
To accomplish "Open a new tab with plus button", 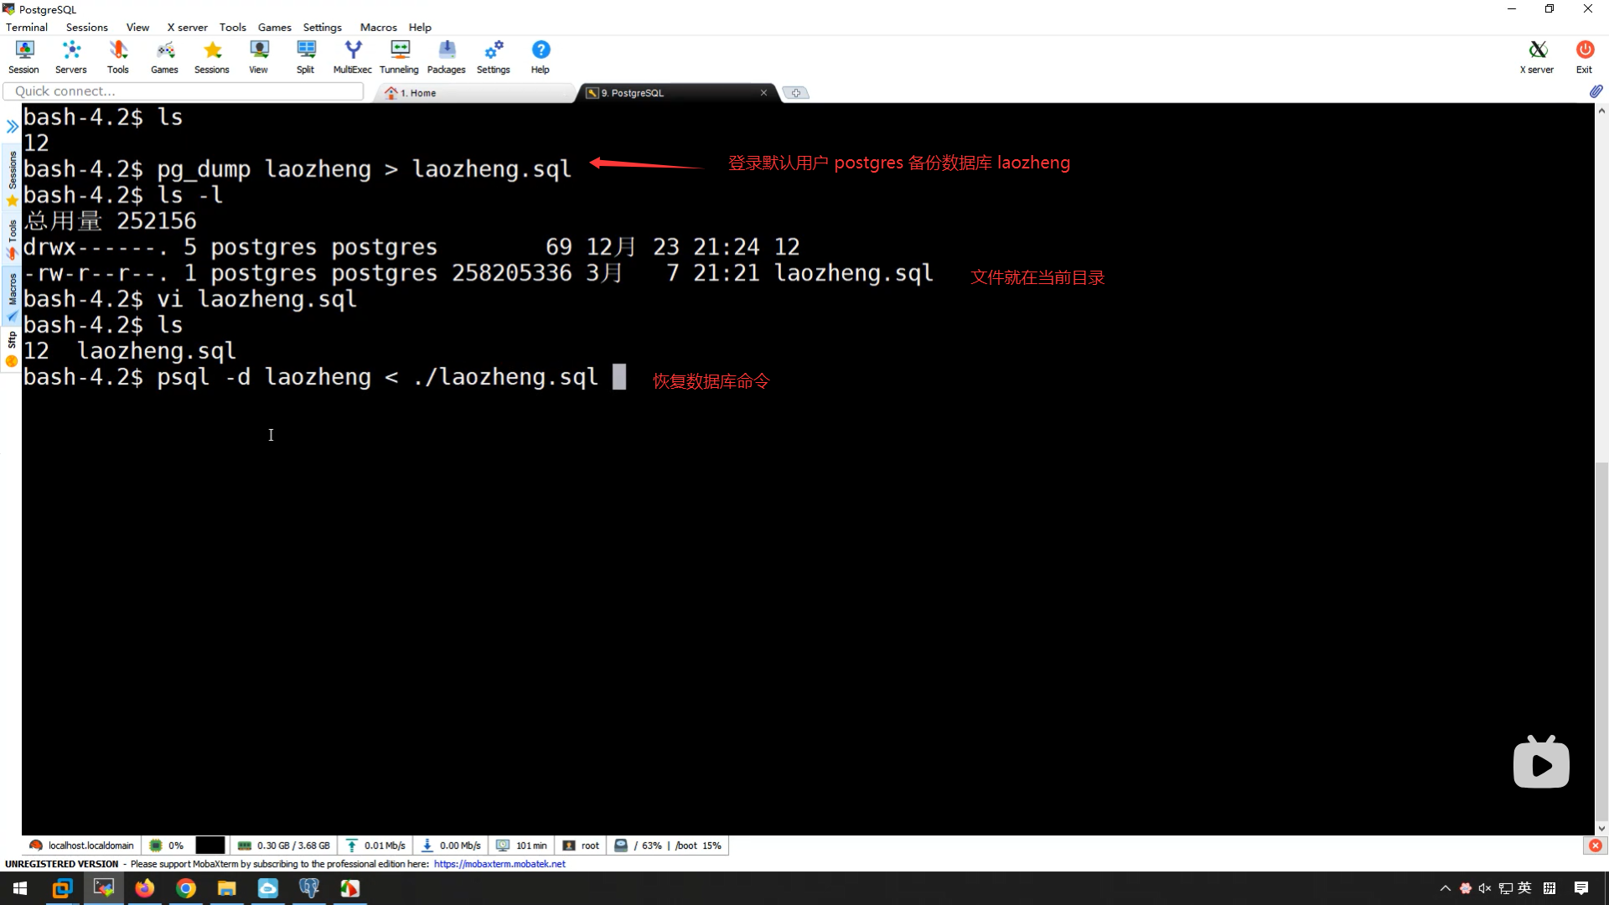I will pos(795,93).
